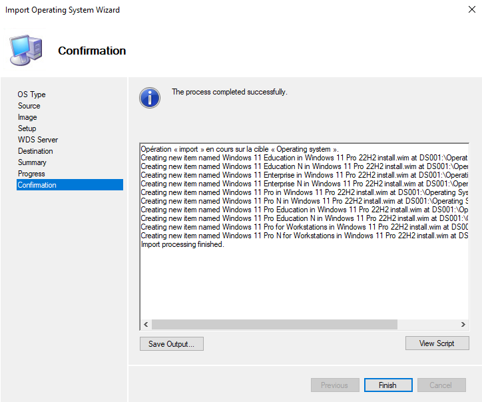The width and height of the screenshot is (482, 402).
Task: Click the line 'Windows 11 Pro N in Windows'
Action: coord(304,201)
